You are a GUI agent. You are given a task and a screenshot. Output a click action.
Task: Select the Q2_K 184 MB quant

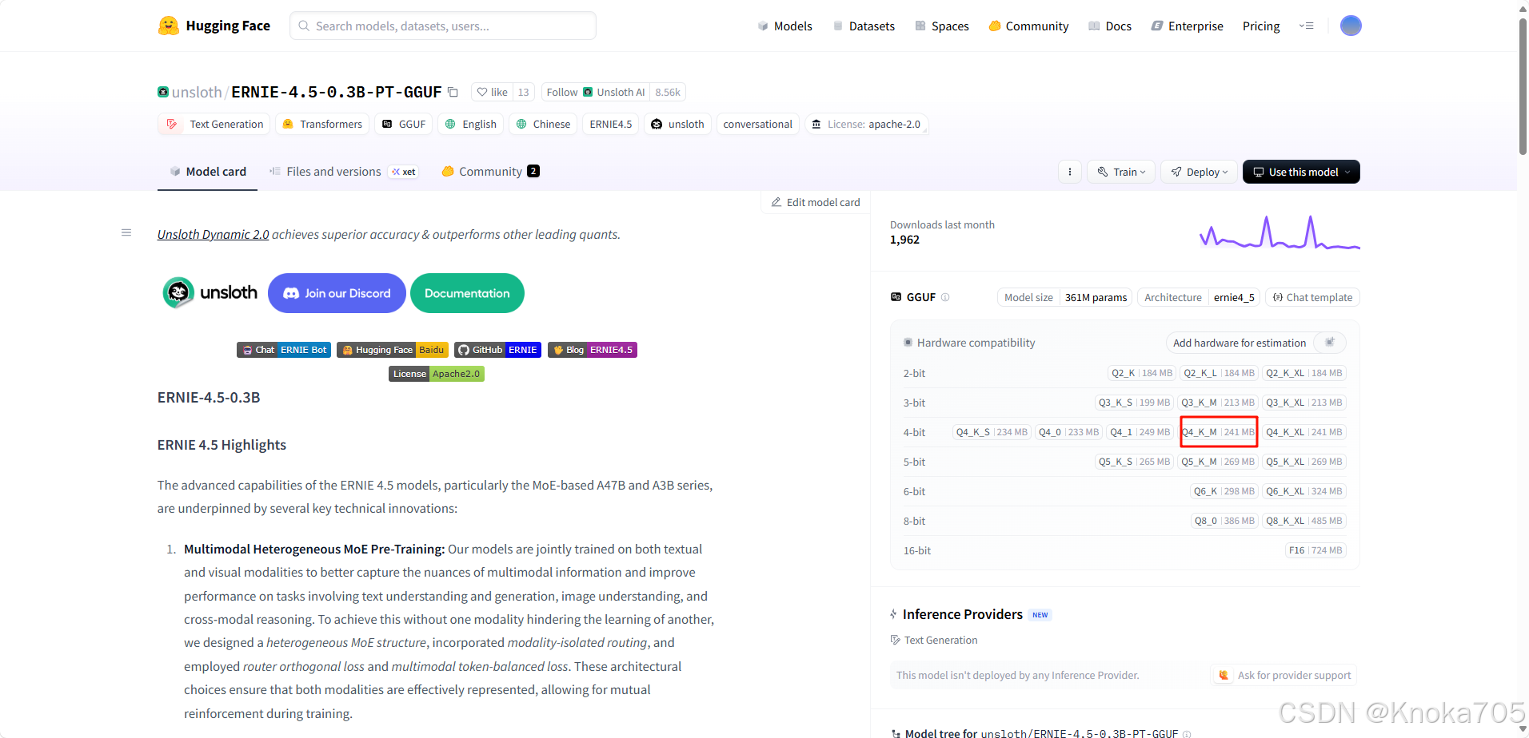click(1142, 373)
